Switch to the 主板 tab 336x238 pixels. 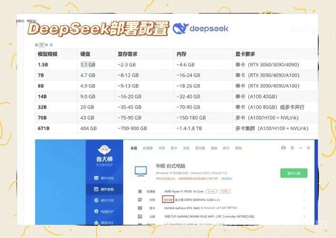[186, 148]
